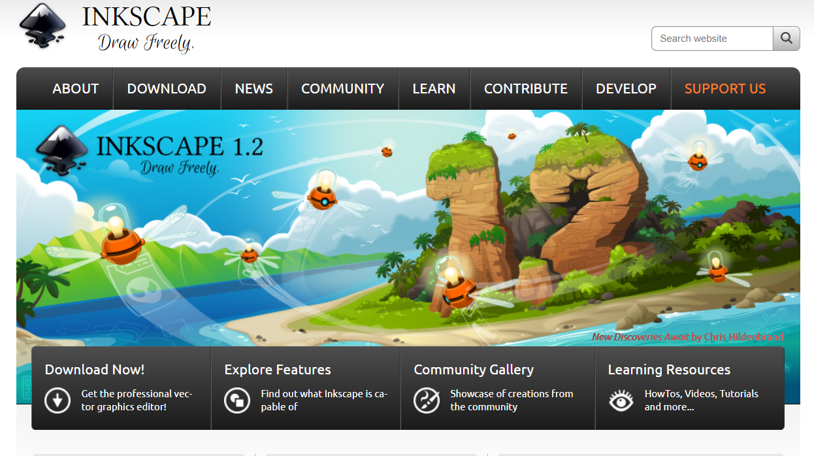Image resolution: width=814 pixels, height=456 pixels.
Task: Click 'Showcase of creations from the community'
Action: 512,400
